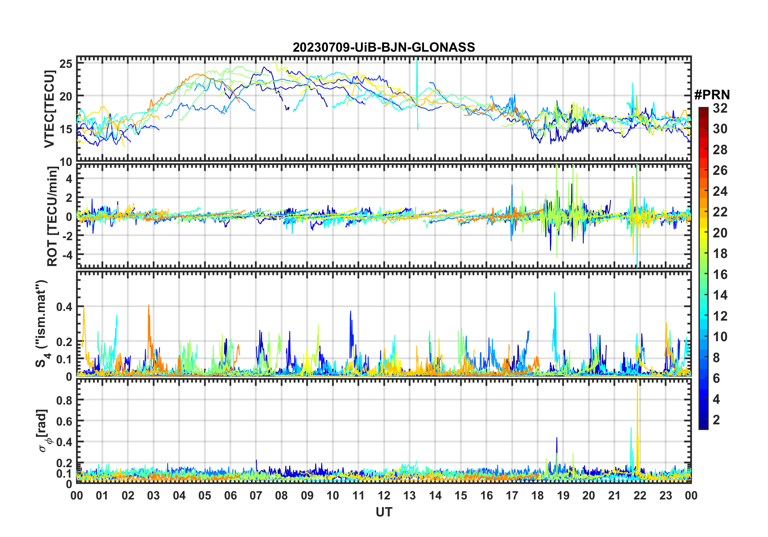Select the UT x-axis label
768x537 pixels.
coord(384,512)
